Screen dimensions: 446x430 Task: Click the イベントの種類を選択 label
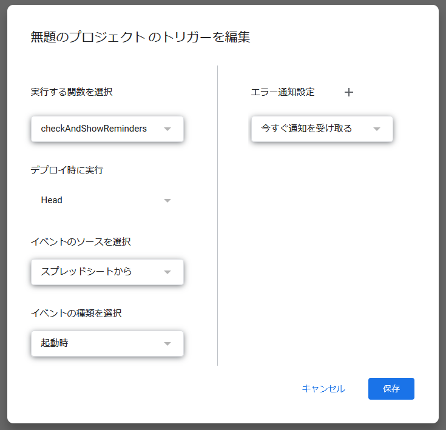pos(76,313)
